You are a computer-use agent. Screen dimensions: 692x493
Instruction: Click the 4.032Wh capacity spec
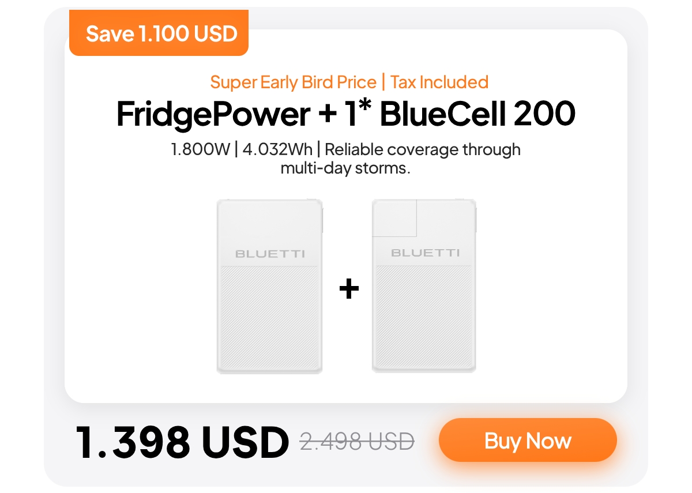tap(277, 150)
